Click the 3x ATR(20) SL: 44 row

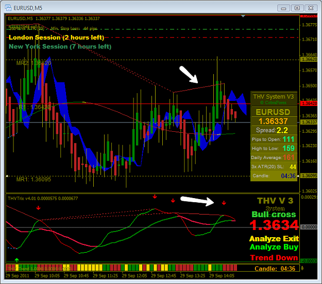[x=274, y=167]
